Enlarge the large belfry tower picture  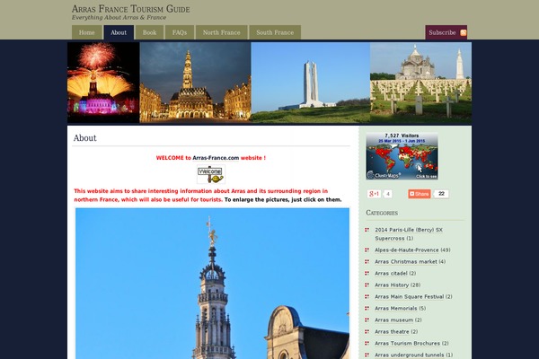click(212, 284)
